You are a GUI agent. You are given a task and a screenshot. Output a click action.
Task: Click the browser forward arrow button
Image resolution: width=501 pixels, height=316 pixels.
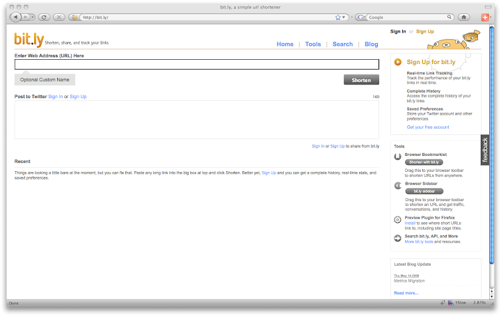26,17
